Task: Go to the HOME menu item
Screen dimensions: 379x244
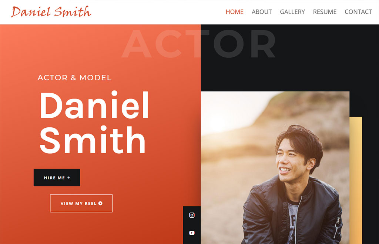Action: 234,12
